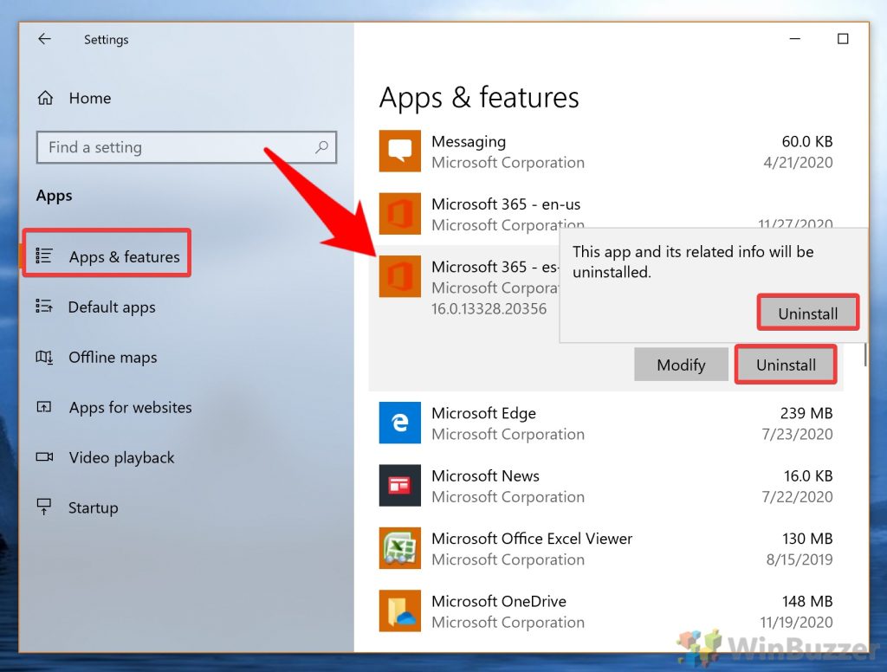Click the Startup icon

click(44, 507)
